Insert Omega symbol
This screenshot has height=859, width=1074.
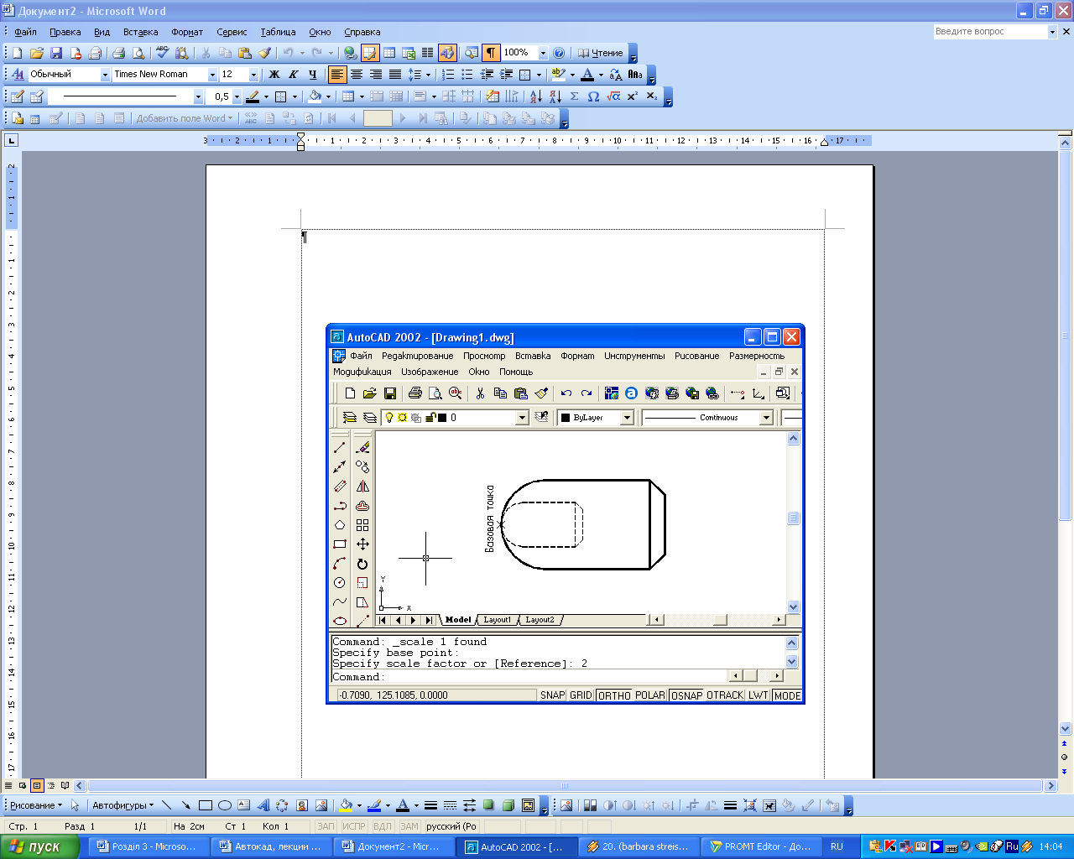tap(593, 96)
